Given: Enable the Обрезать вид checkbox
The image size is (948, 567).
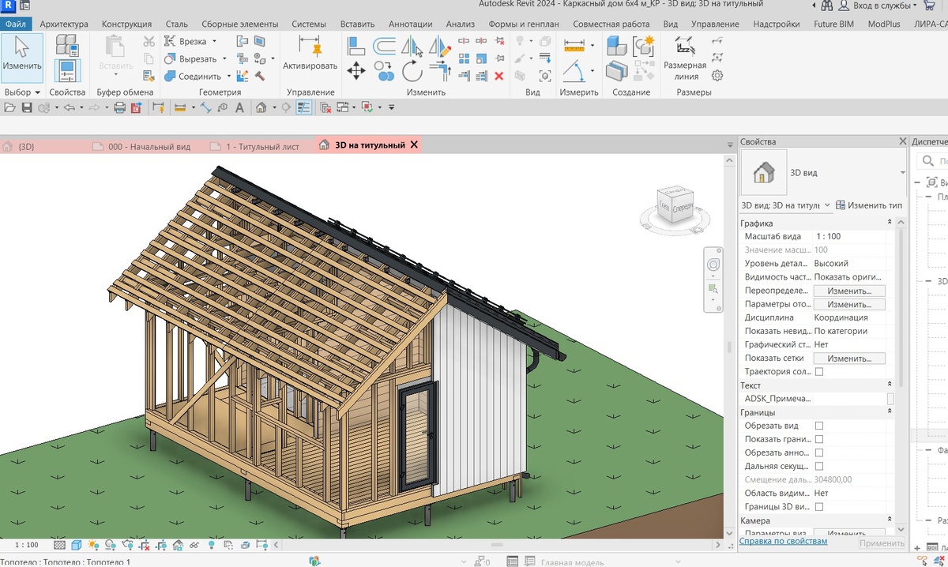Looking at the screenshot, I should click(x=820, y=425).
